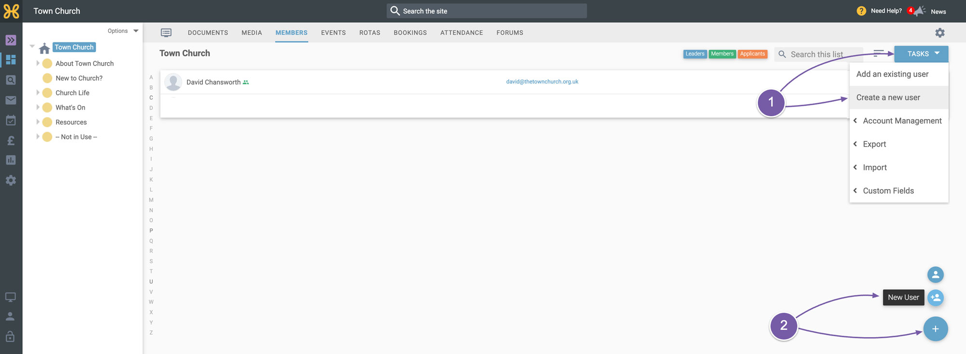Click the blue person floating button
Image resolution: width=966 pixels, height=354 pixels.
[936, 275]
